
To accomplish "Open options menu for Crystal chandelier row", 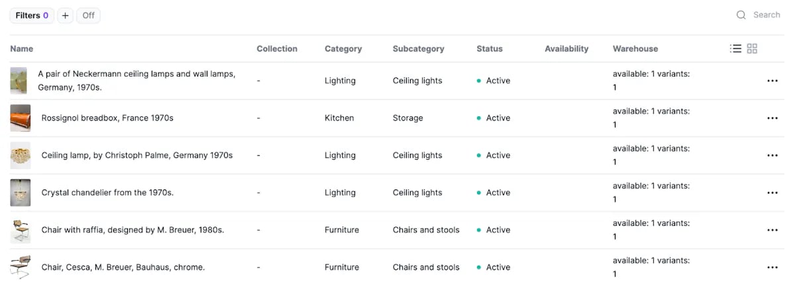I will point(772,193).
